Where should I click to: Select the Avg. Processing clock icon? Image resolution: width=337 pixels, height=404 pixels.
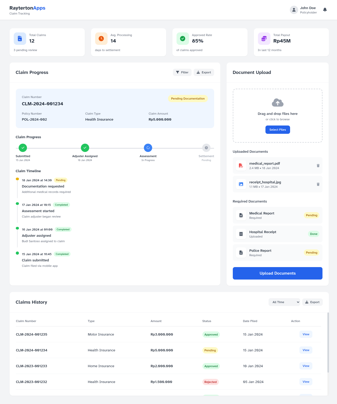point(101,38)
